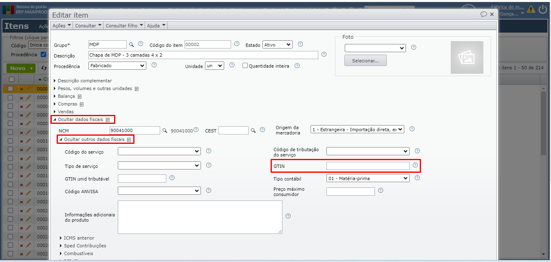Show help for the Unidade dropdown
Viewport: 551px width, 262px height.
232,65
